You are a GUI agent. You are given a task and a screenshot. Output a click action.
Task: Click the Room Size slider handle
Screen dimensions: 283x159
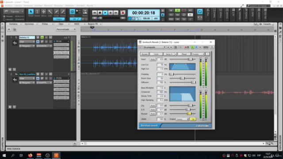pos(182,78)
